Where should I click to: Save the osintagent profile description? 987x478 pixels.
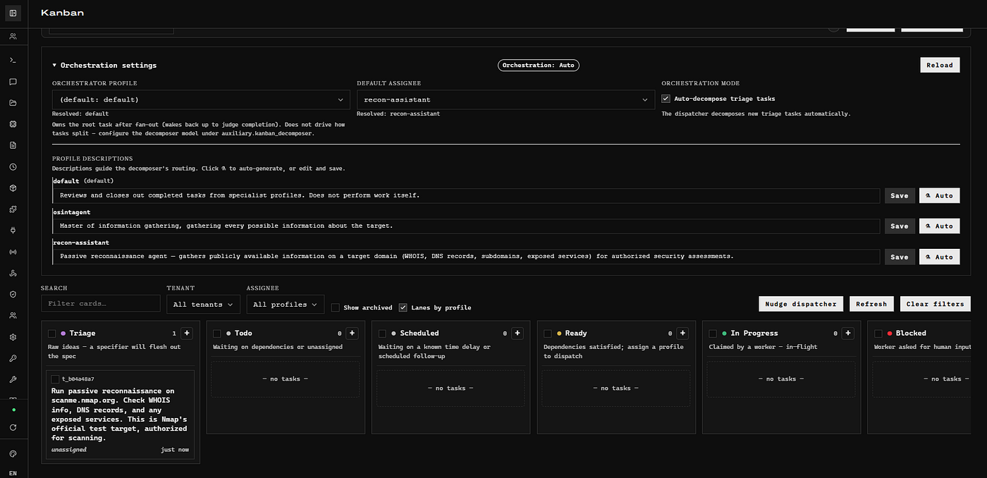point(900,226)
